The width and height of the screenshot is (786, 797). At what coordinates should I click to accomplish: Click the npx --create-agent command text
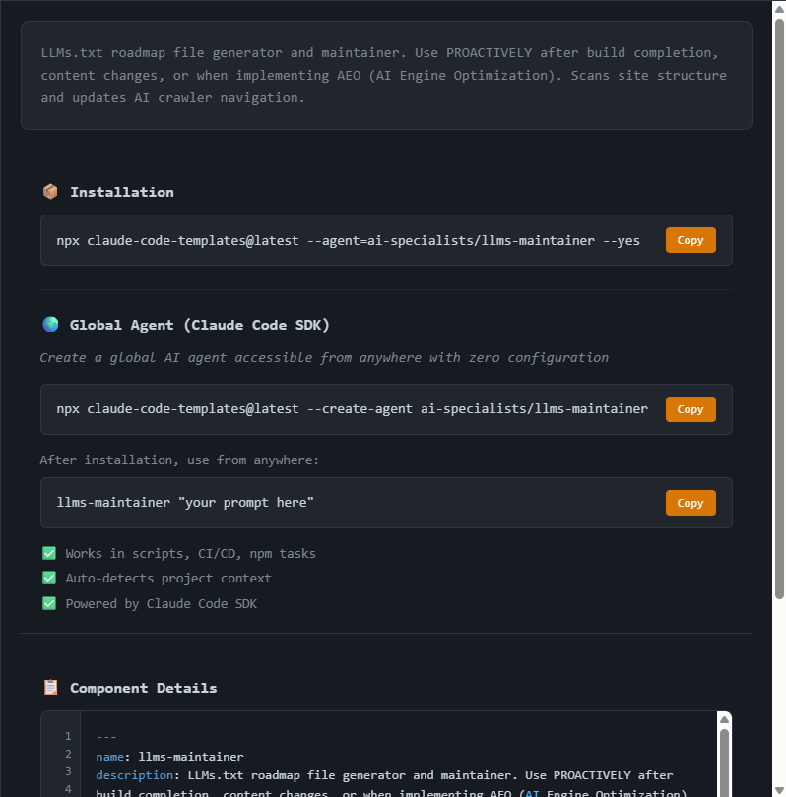click(x=352, y=409)
